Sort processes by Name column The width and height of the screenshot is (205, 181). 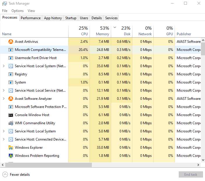click(34, 31)
